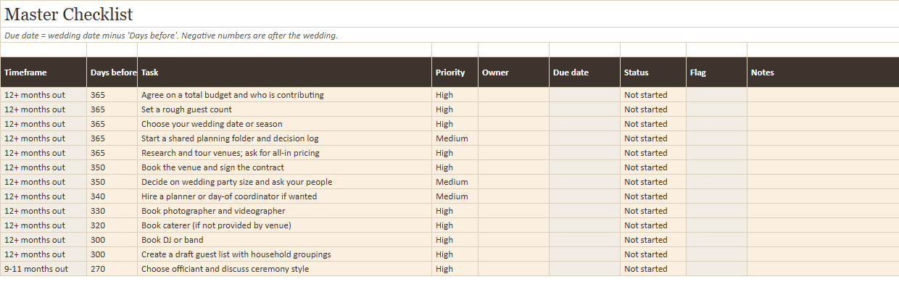The height and width of the screenshot is (287, 899).
Task: Select '365' in rough guest count row
Action: (x=112, y=109)
